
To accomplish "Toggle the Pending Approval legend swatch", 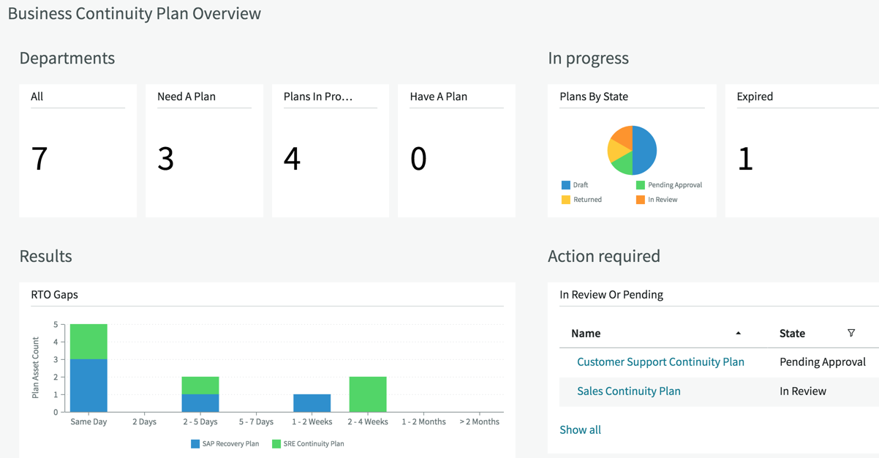I will point(641,185).
